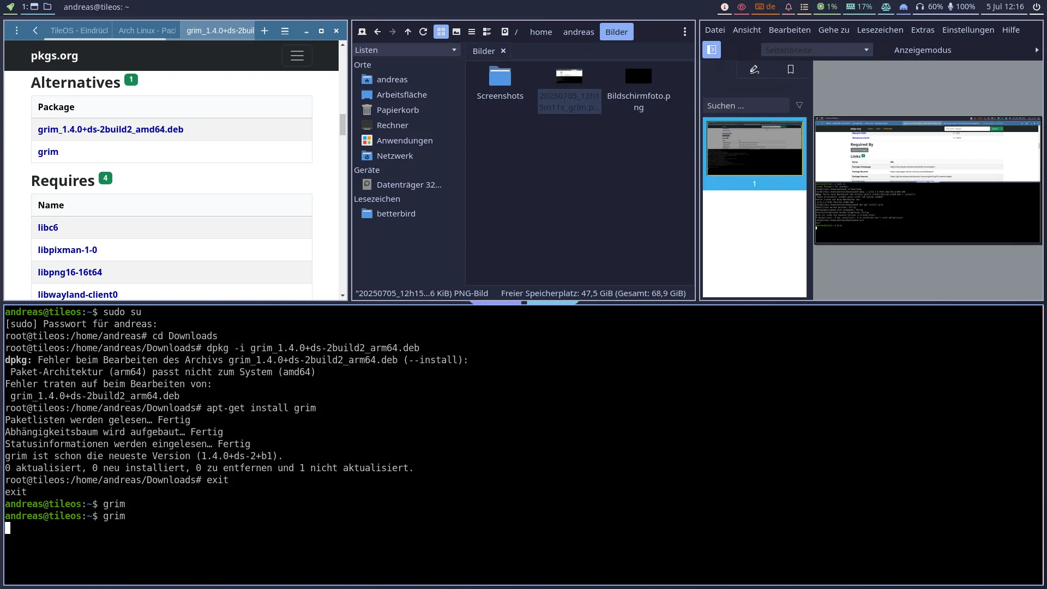Open the Lesezeichen menu in document viewer
1047x589 pixels.
coord(880,30)
